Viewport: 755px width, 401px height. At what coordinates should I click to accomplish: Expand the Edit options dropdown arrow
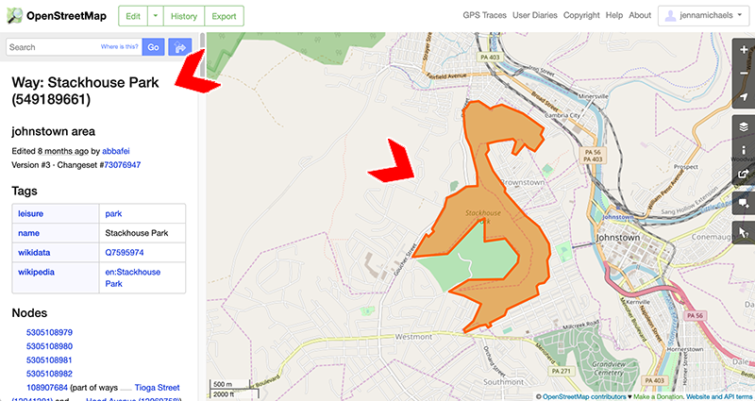point(156,16)
